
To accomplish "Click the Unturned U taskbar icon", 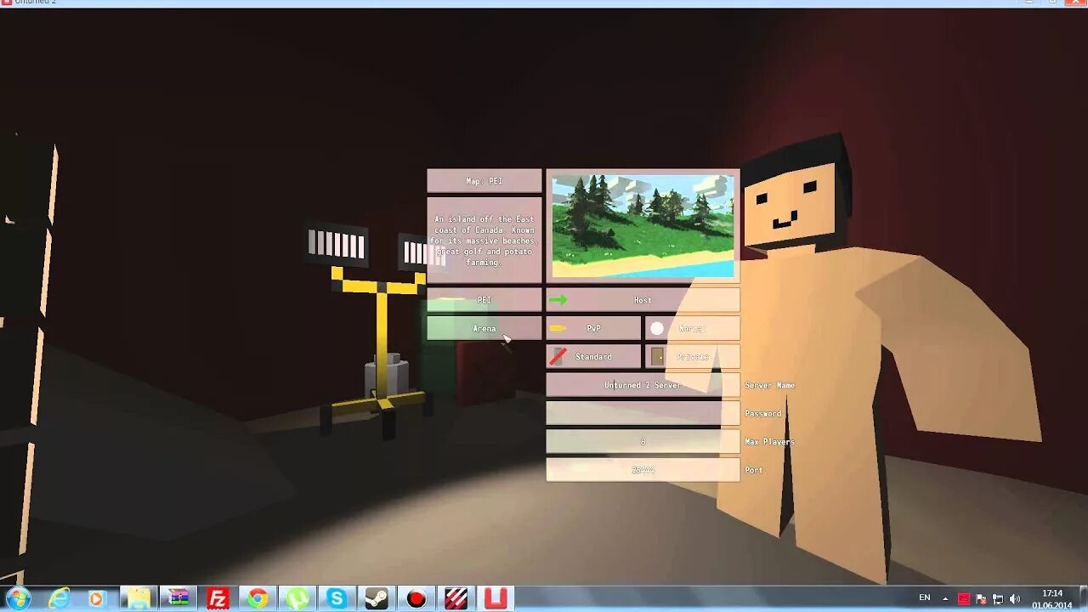I will (x=496, y=598).
